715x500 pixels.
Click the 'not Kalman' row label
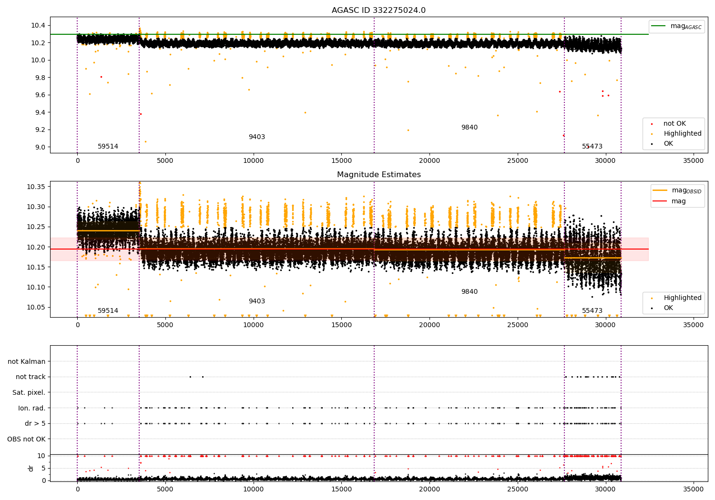tap(27, 361)
